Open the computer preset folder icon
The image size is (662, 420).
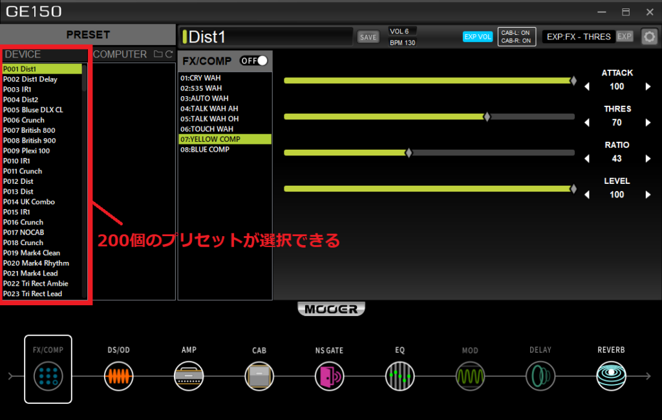point(158,54)
